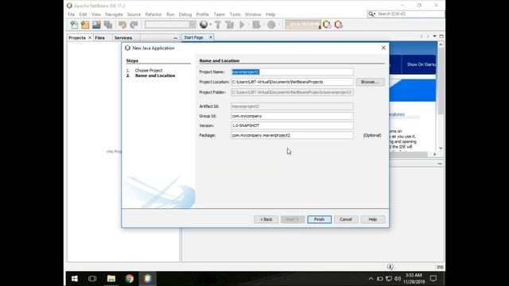Screen dimensions: 509x286
Task: Open the Profile menu
Action: pos(202,14)
